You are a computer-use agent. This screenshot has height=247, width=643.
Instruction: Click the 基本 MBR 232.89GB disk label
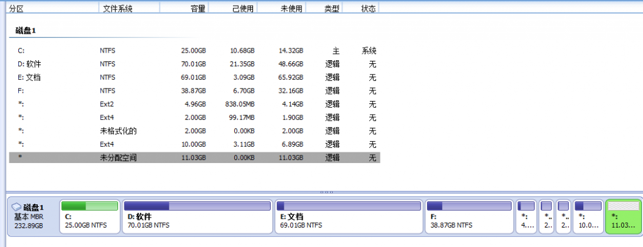[29, 221]
